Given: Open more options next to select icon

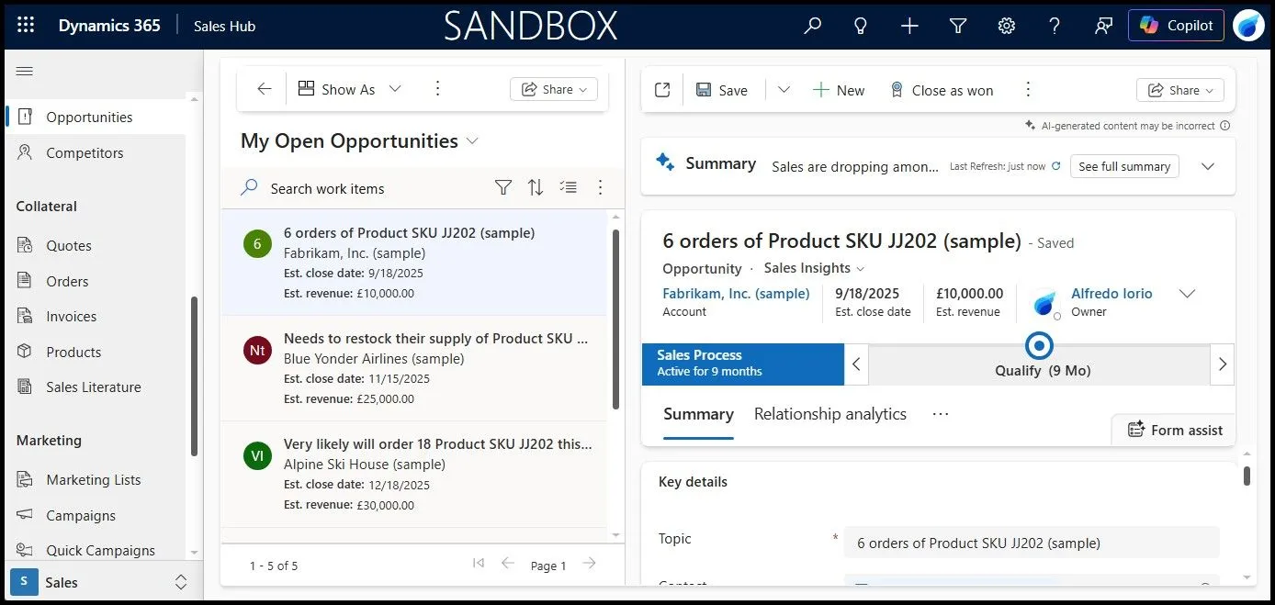Looking at the screenshot, I should coord(600,187).
